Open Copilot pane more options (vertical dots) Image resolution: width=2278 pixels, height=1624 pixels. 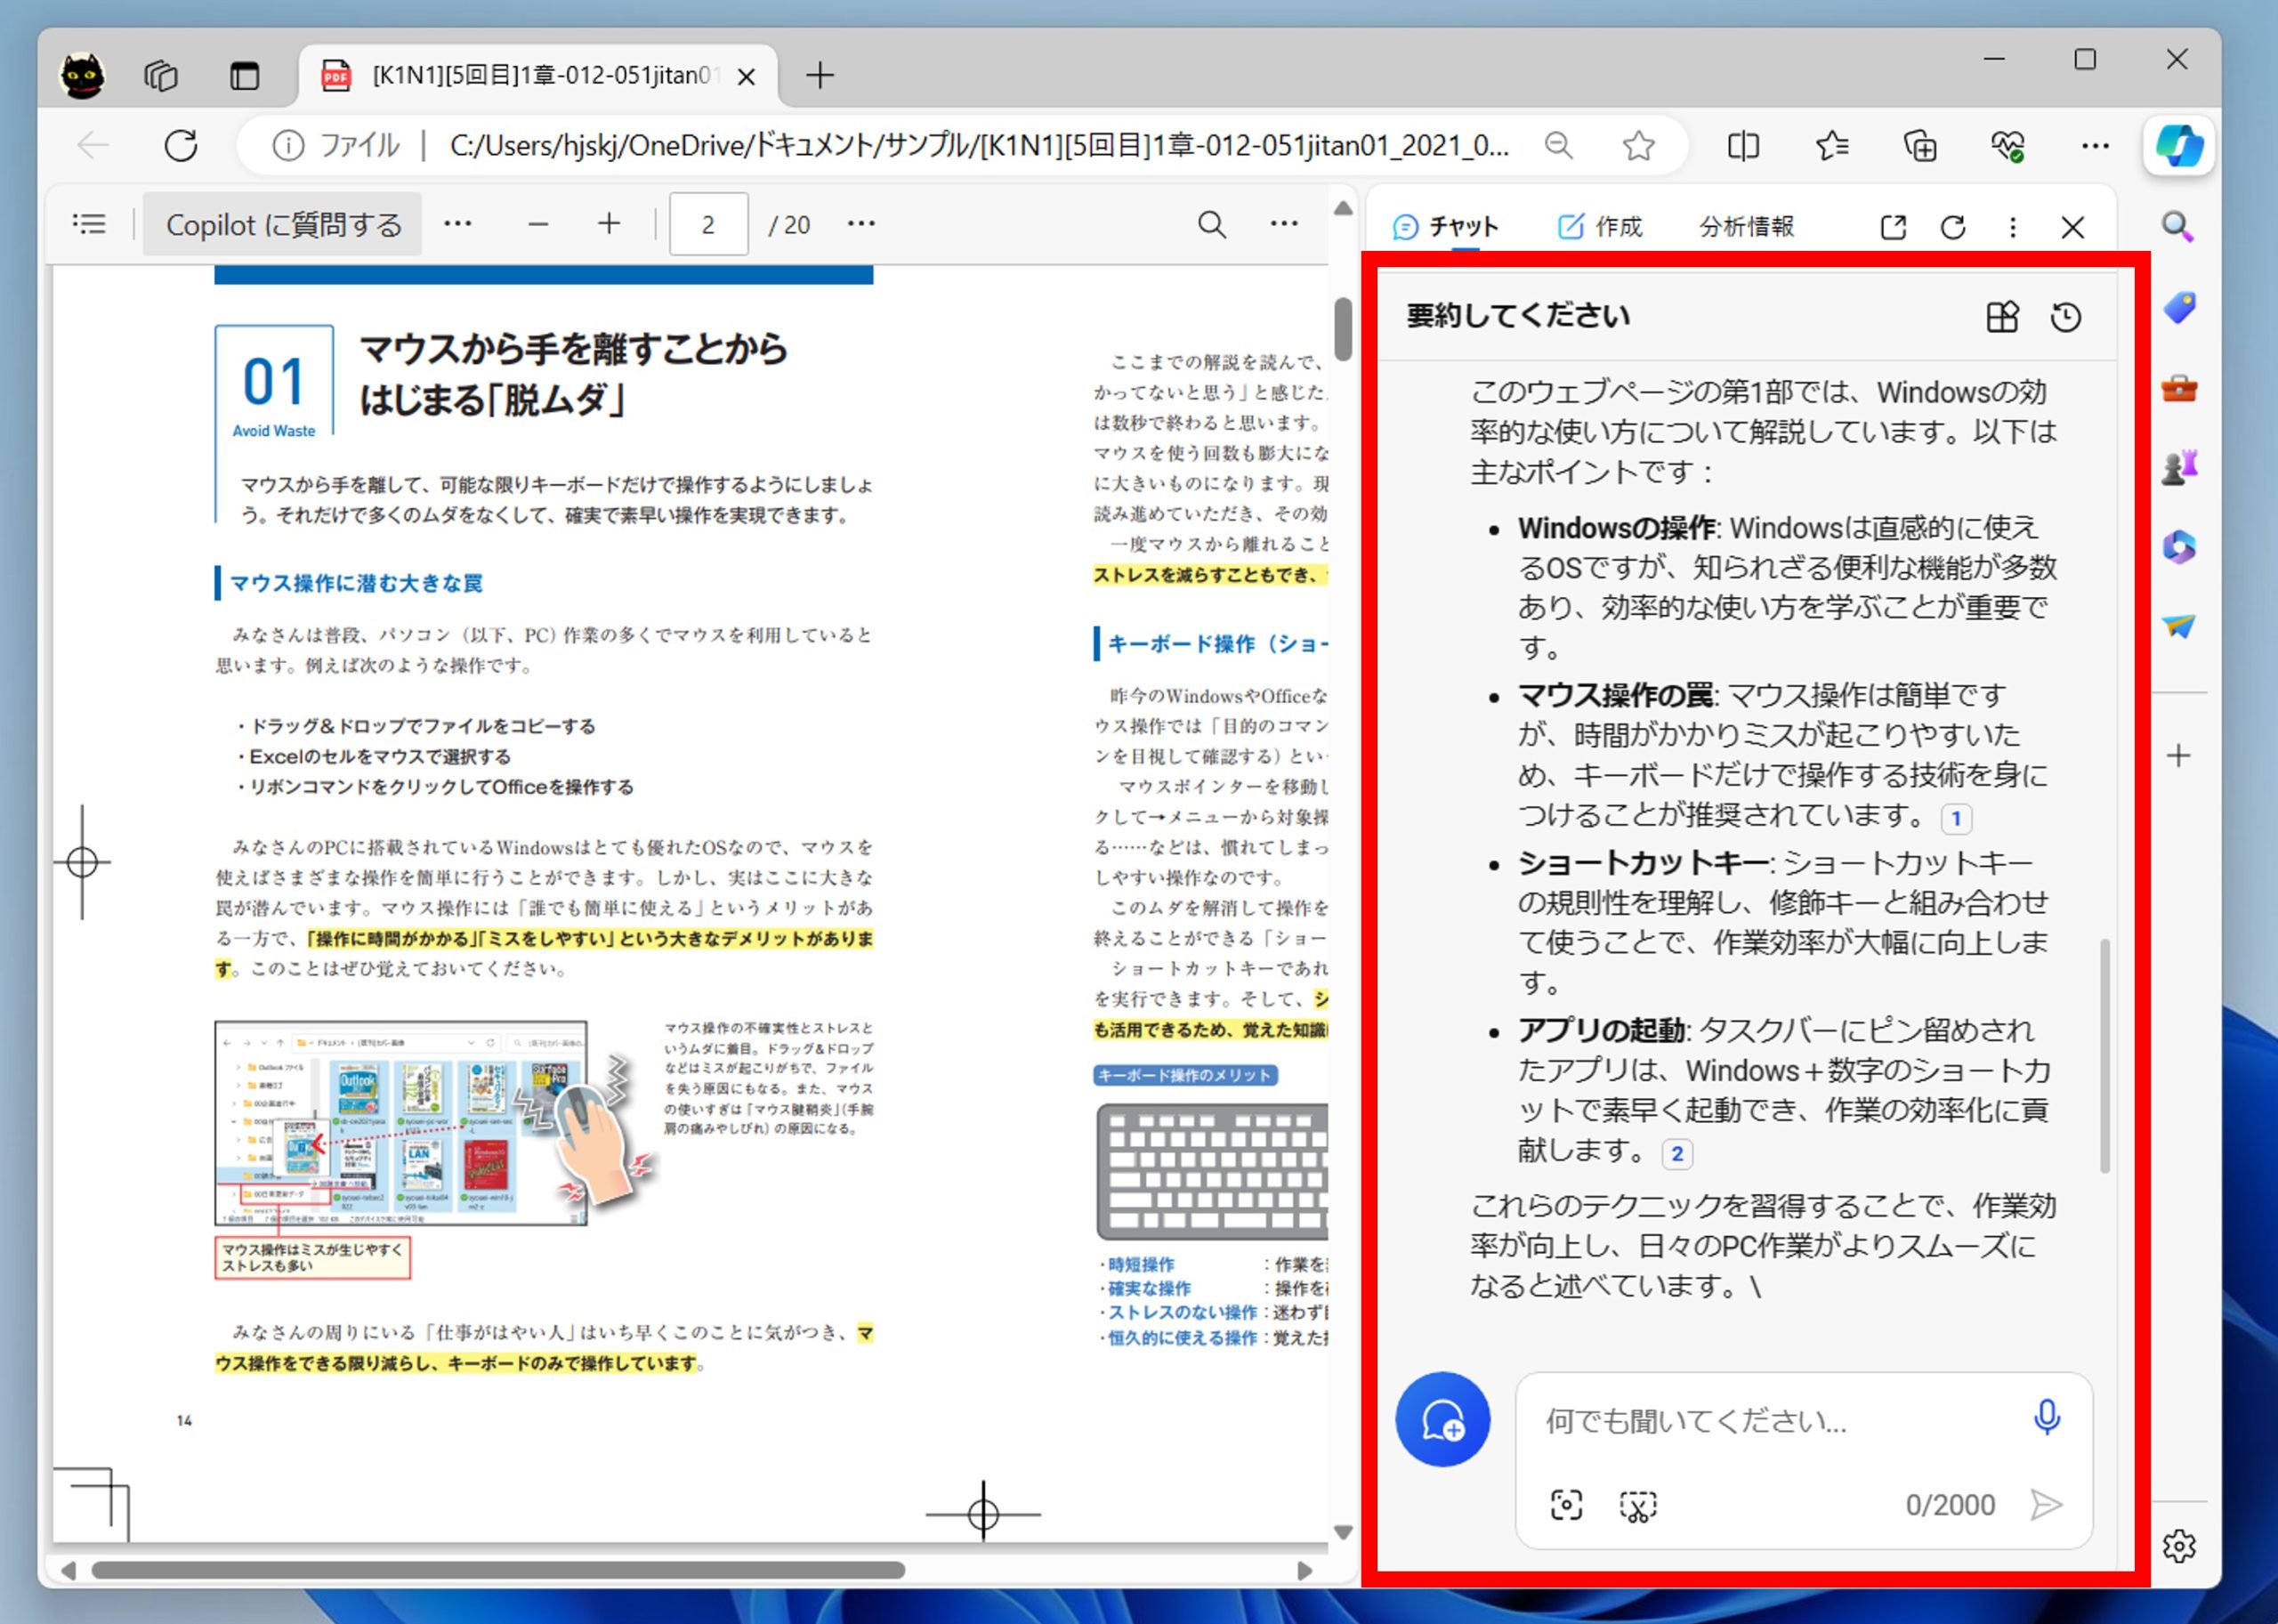2013,228
